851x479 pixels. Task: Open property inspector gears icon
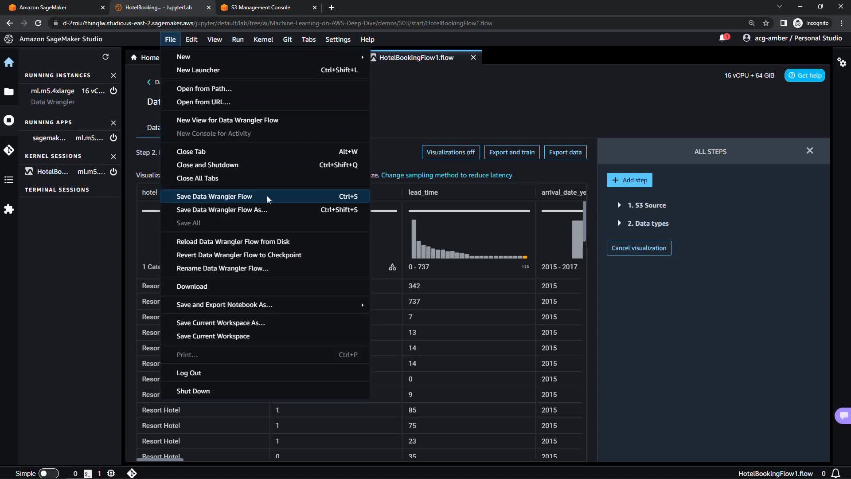(842, 62)
